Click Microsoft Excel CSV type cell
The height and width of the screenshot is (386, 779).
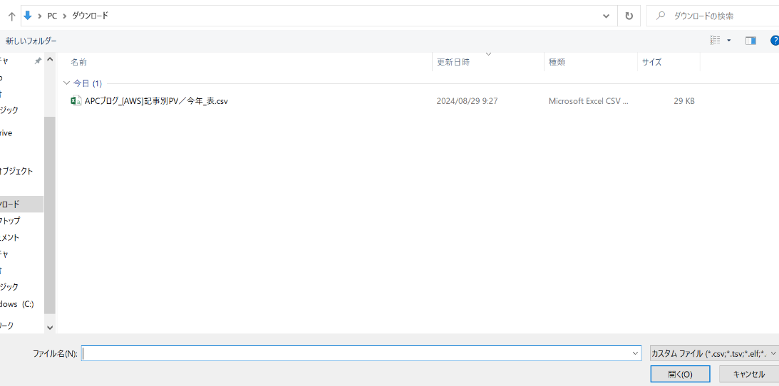(x=589, y=101)
